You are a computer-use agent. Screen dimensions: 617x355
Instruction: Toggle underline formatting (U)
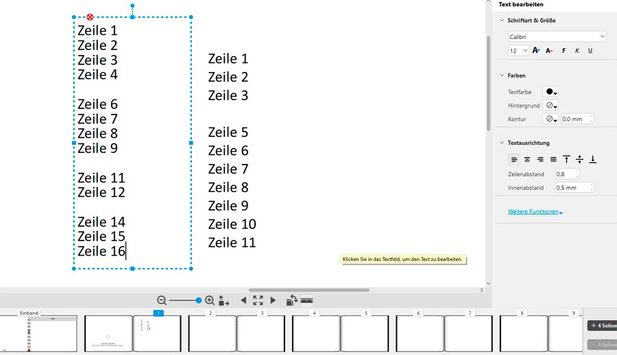[590, 51]
